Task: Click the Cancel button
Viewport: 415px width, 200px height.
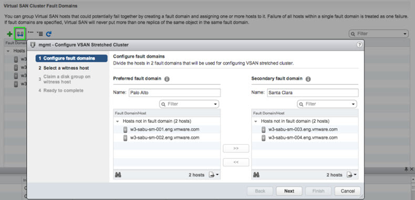Action: (x=348, y=191)
